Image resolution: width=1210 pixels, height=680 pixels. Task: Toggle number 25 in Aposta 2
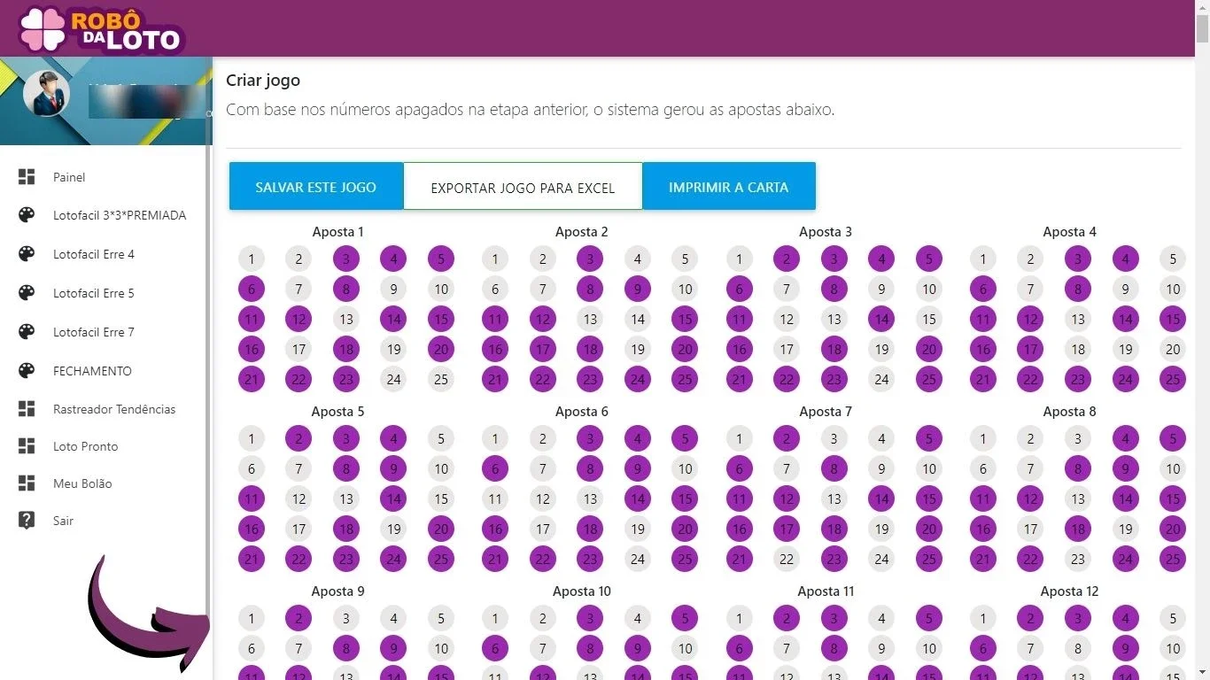pyautogui.click(x=685, y=380)
